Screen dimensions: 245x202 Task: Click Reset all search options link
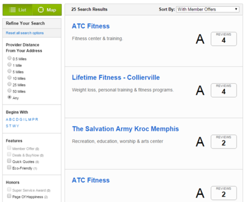[24, 33]
